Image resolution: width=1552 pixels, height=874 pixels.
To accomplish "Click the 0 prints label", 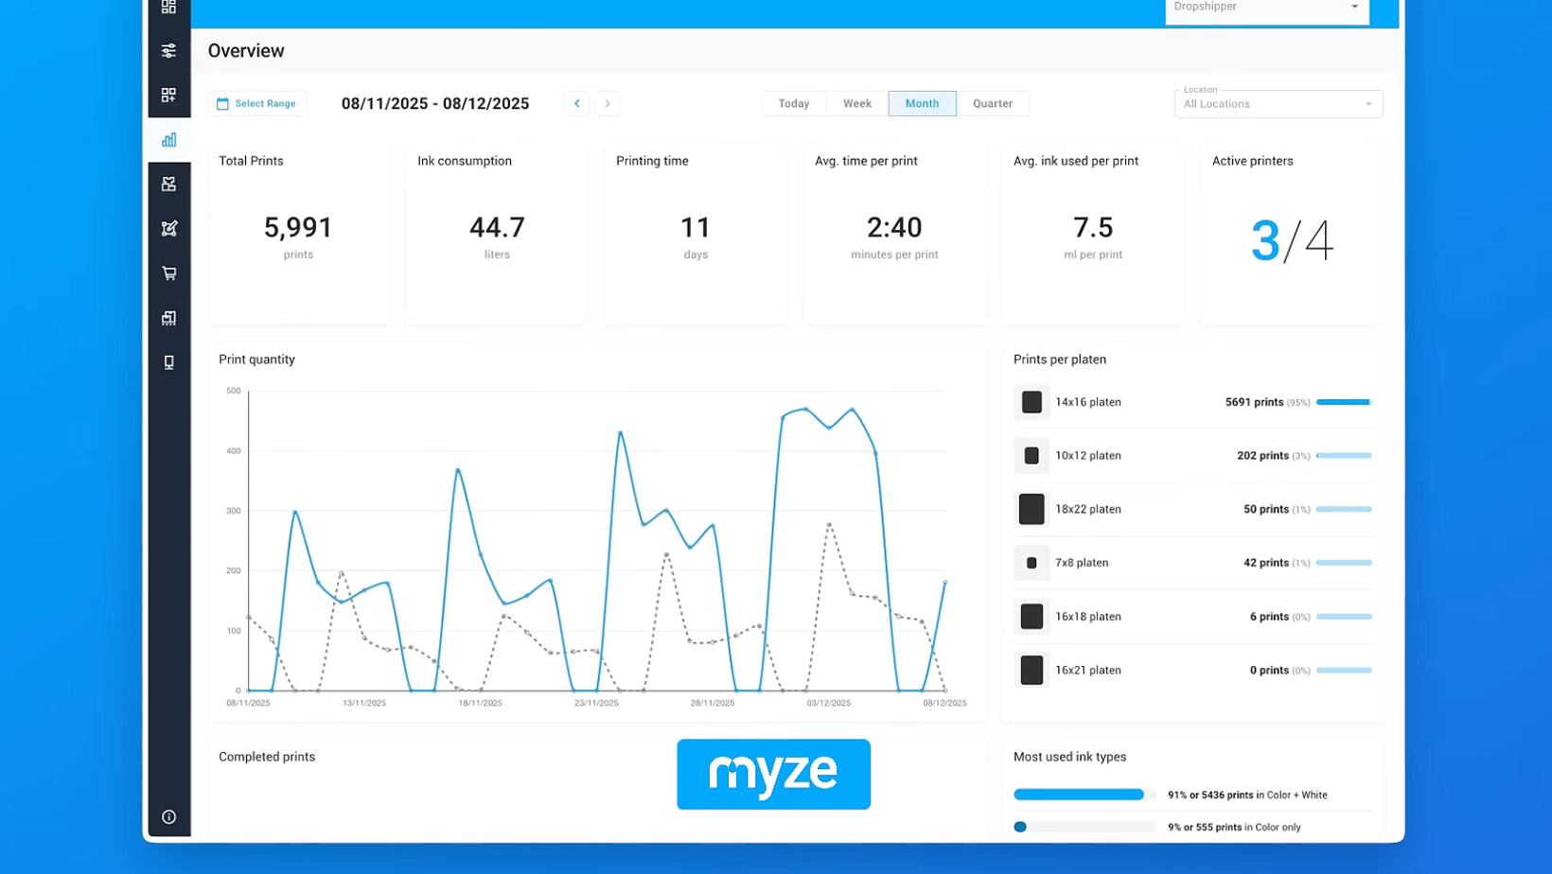I will tap(1269, 670).
